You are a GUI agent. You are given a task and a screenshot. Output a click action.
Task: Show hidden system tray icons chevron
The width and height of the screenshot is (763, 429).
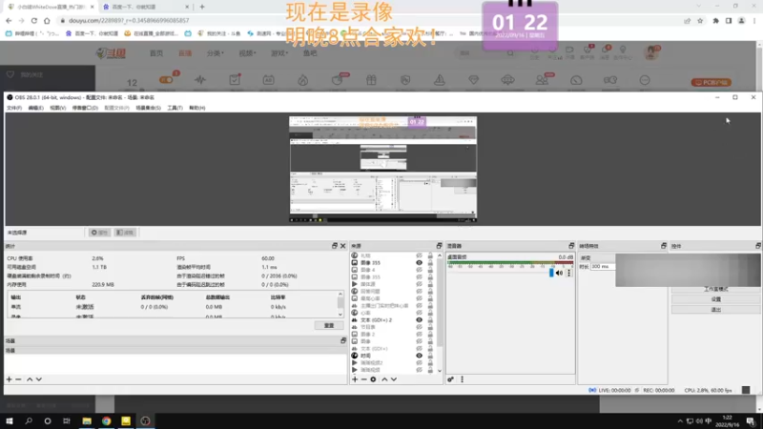680,421
